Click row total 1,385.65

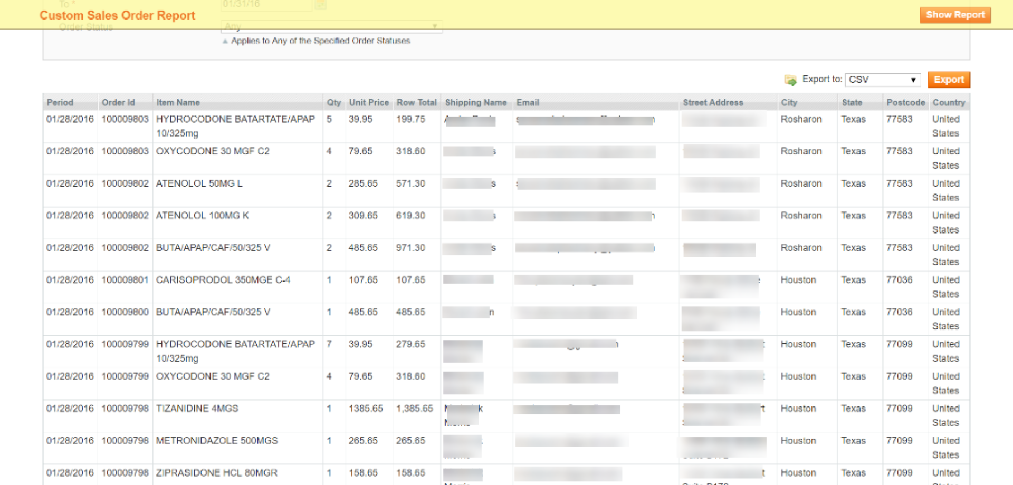pos(414,409)
